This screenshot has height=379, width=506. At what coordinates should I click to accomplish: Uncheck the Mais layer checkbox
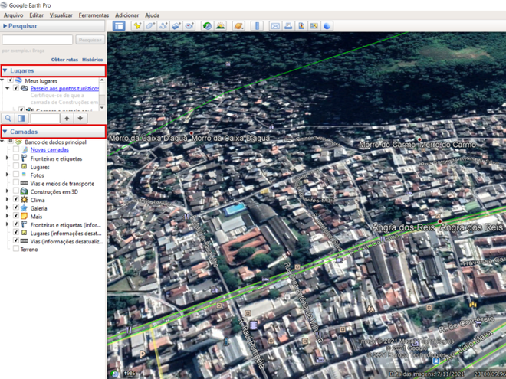(16, 216)
